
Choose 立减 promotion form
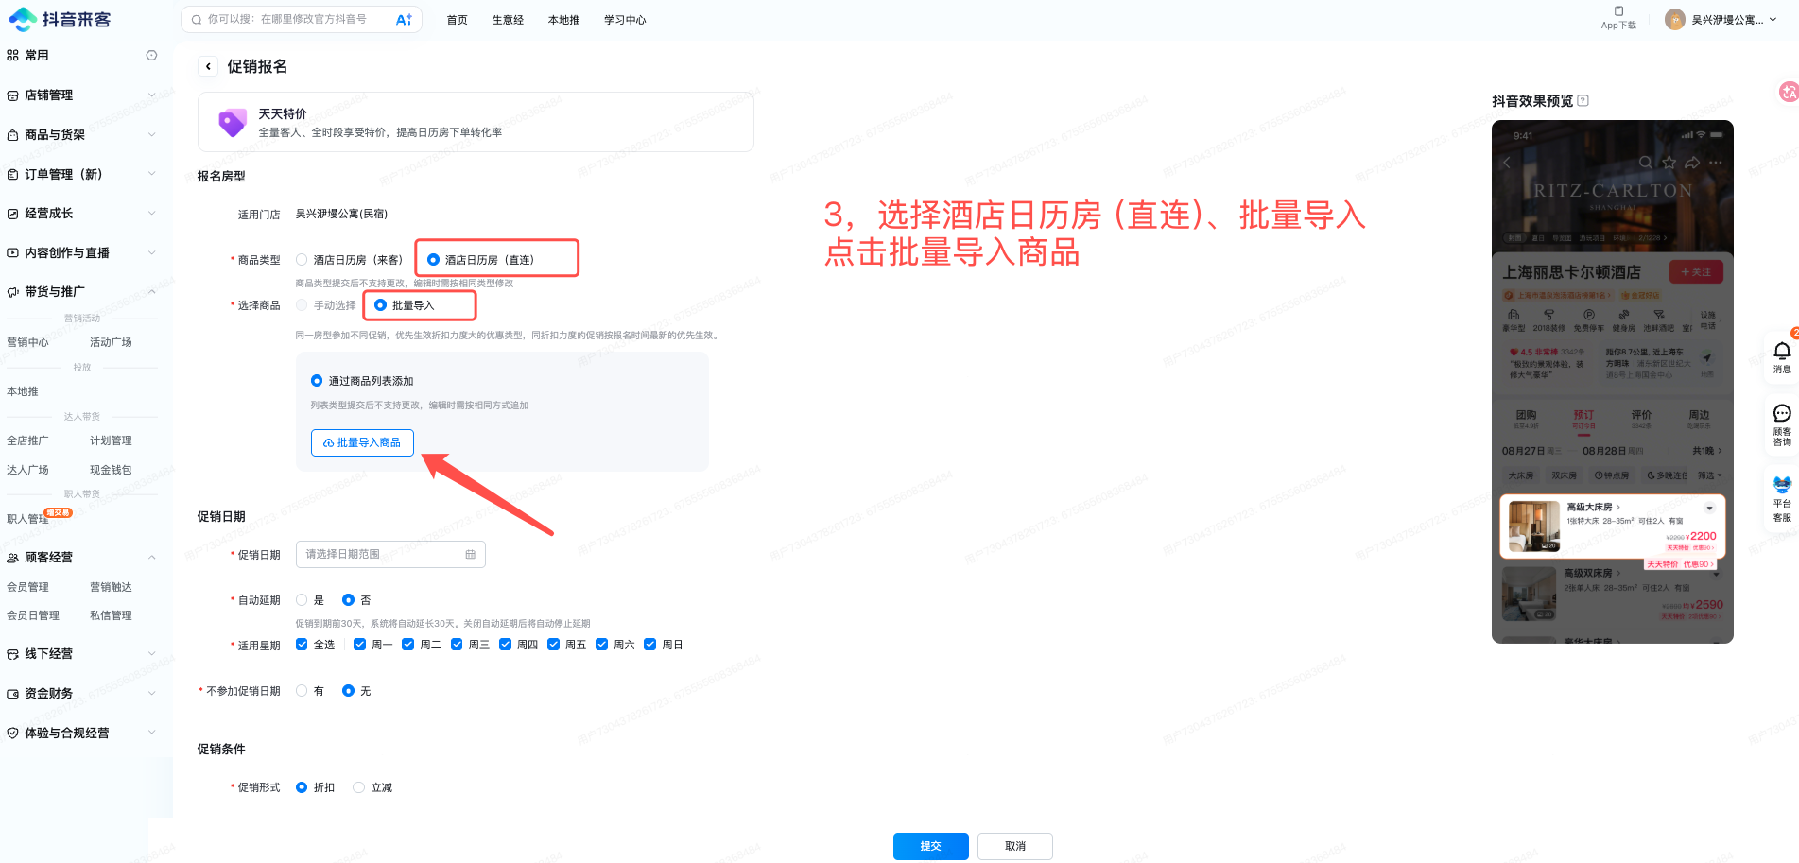(x=358, y=787)
